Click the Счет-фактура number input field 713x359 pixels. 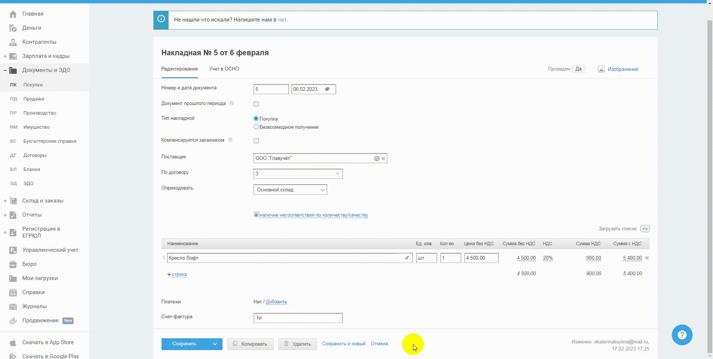[x=298, y=318]
